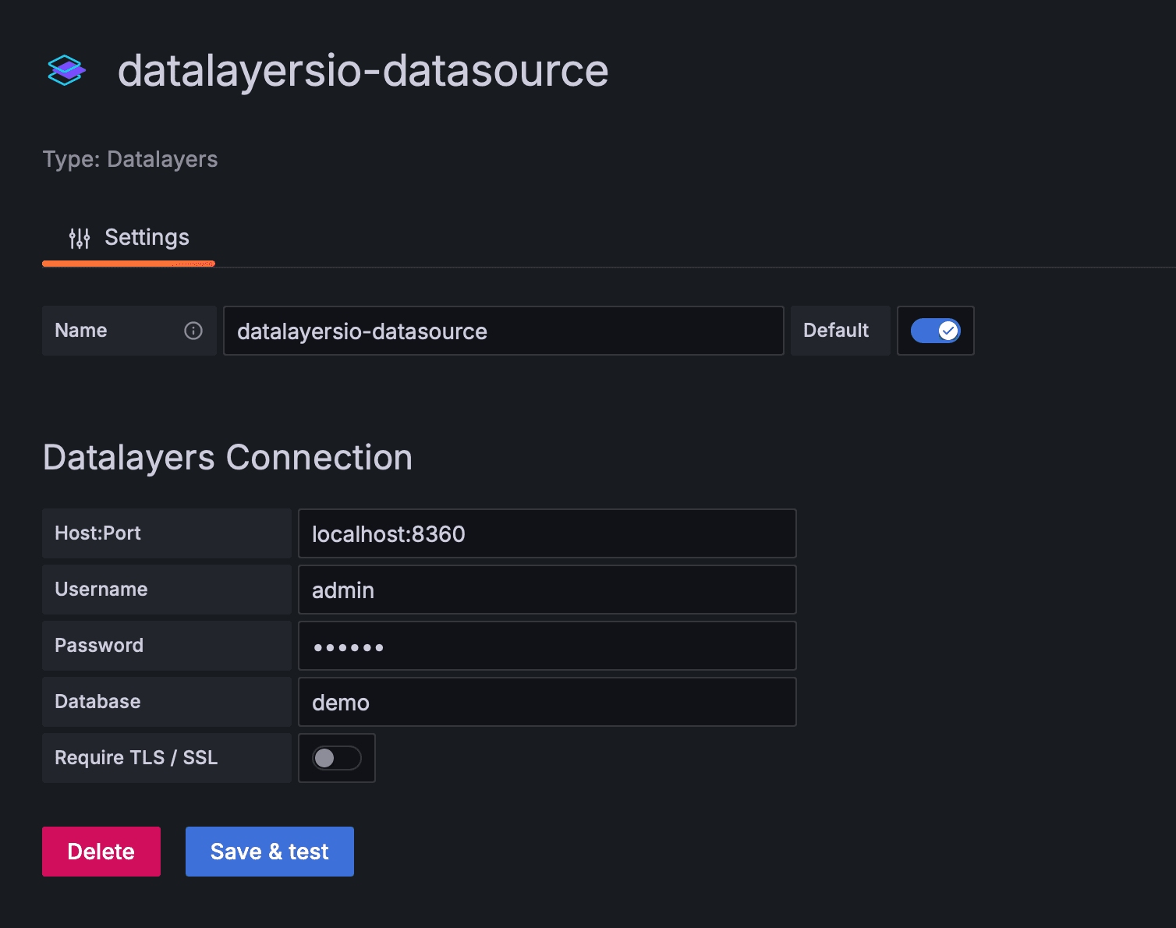
Task: Click the Type: Datalayers text
Action: click(129, 159)
